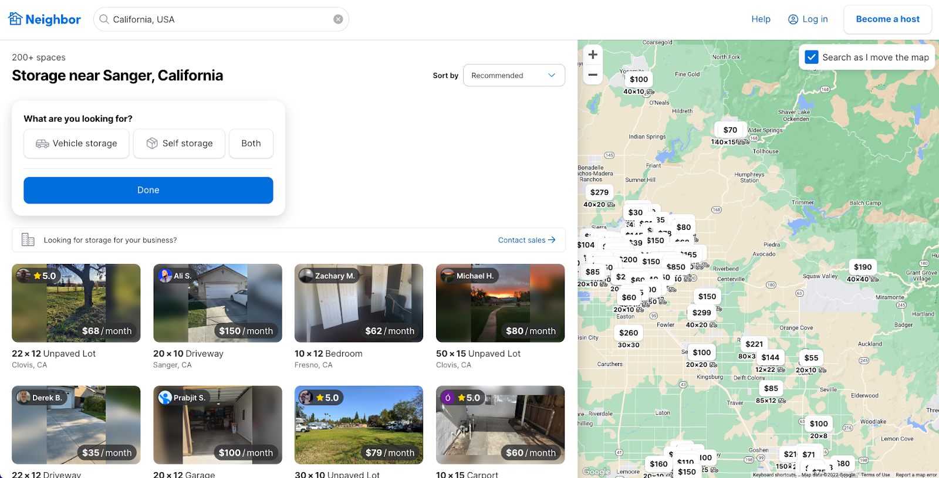Open the Help link
Image resolution: width=939 pixels, height=478 pixels.
(x=761, y=19)
